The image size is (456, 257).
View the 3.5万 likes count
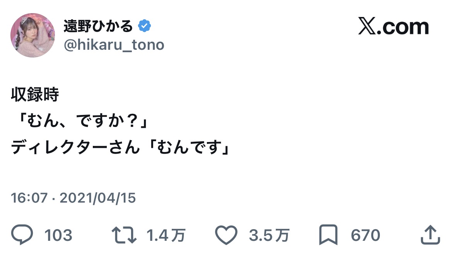pos(269,235)
